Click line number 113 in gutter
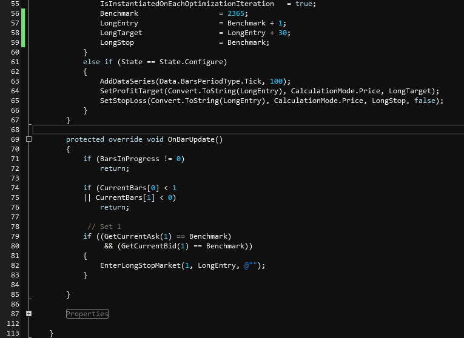 click(13, 333)
